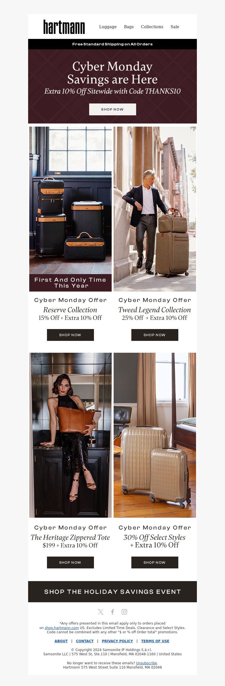
Task: Shop Now for the Reserve Collection
Action: tap(70, 335)
